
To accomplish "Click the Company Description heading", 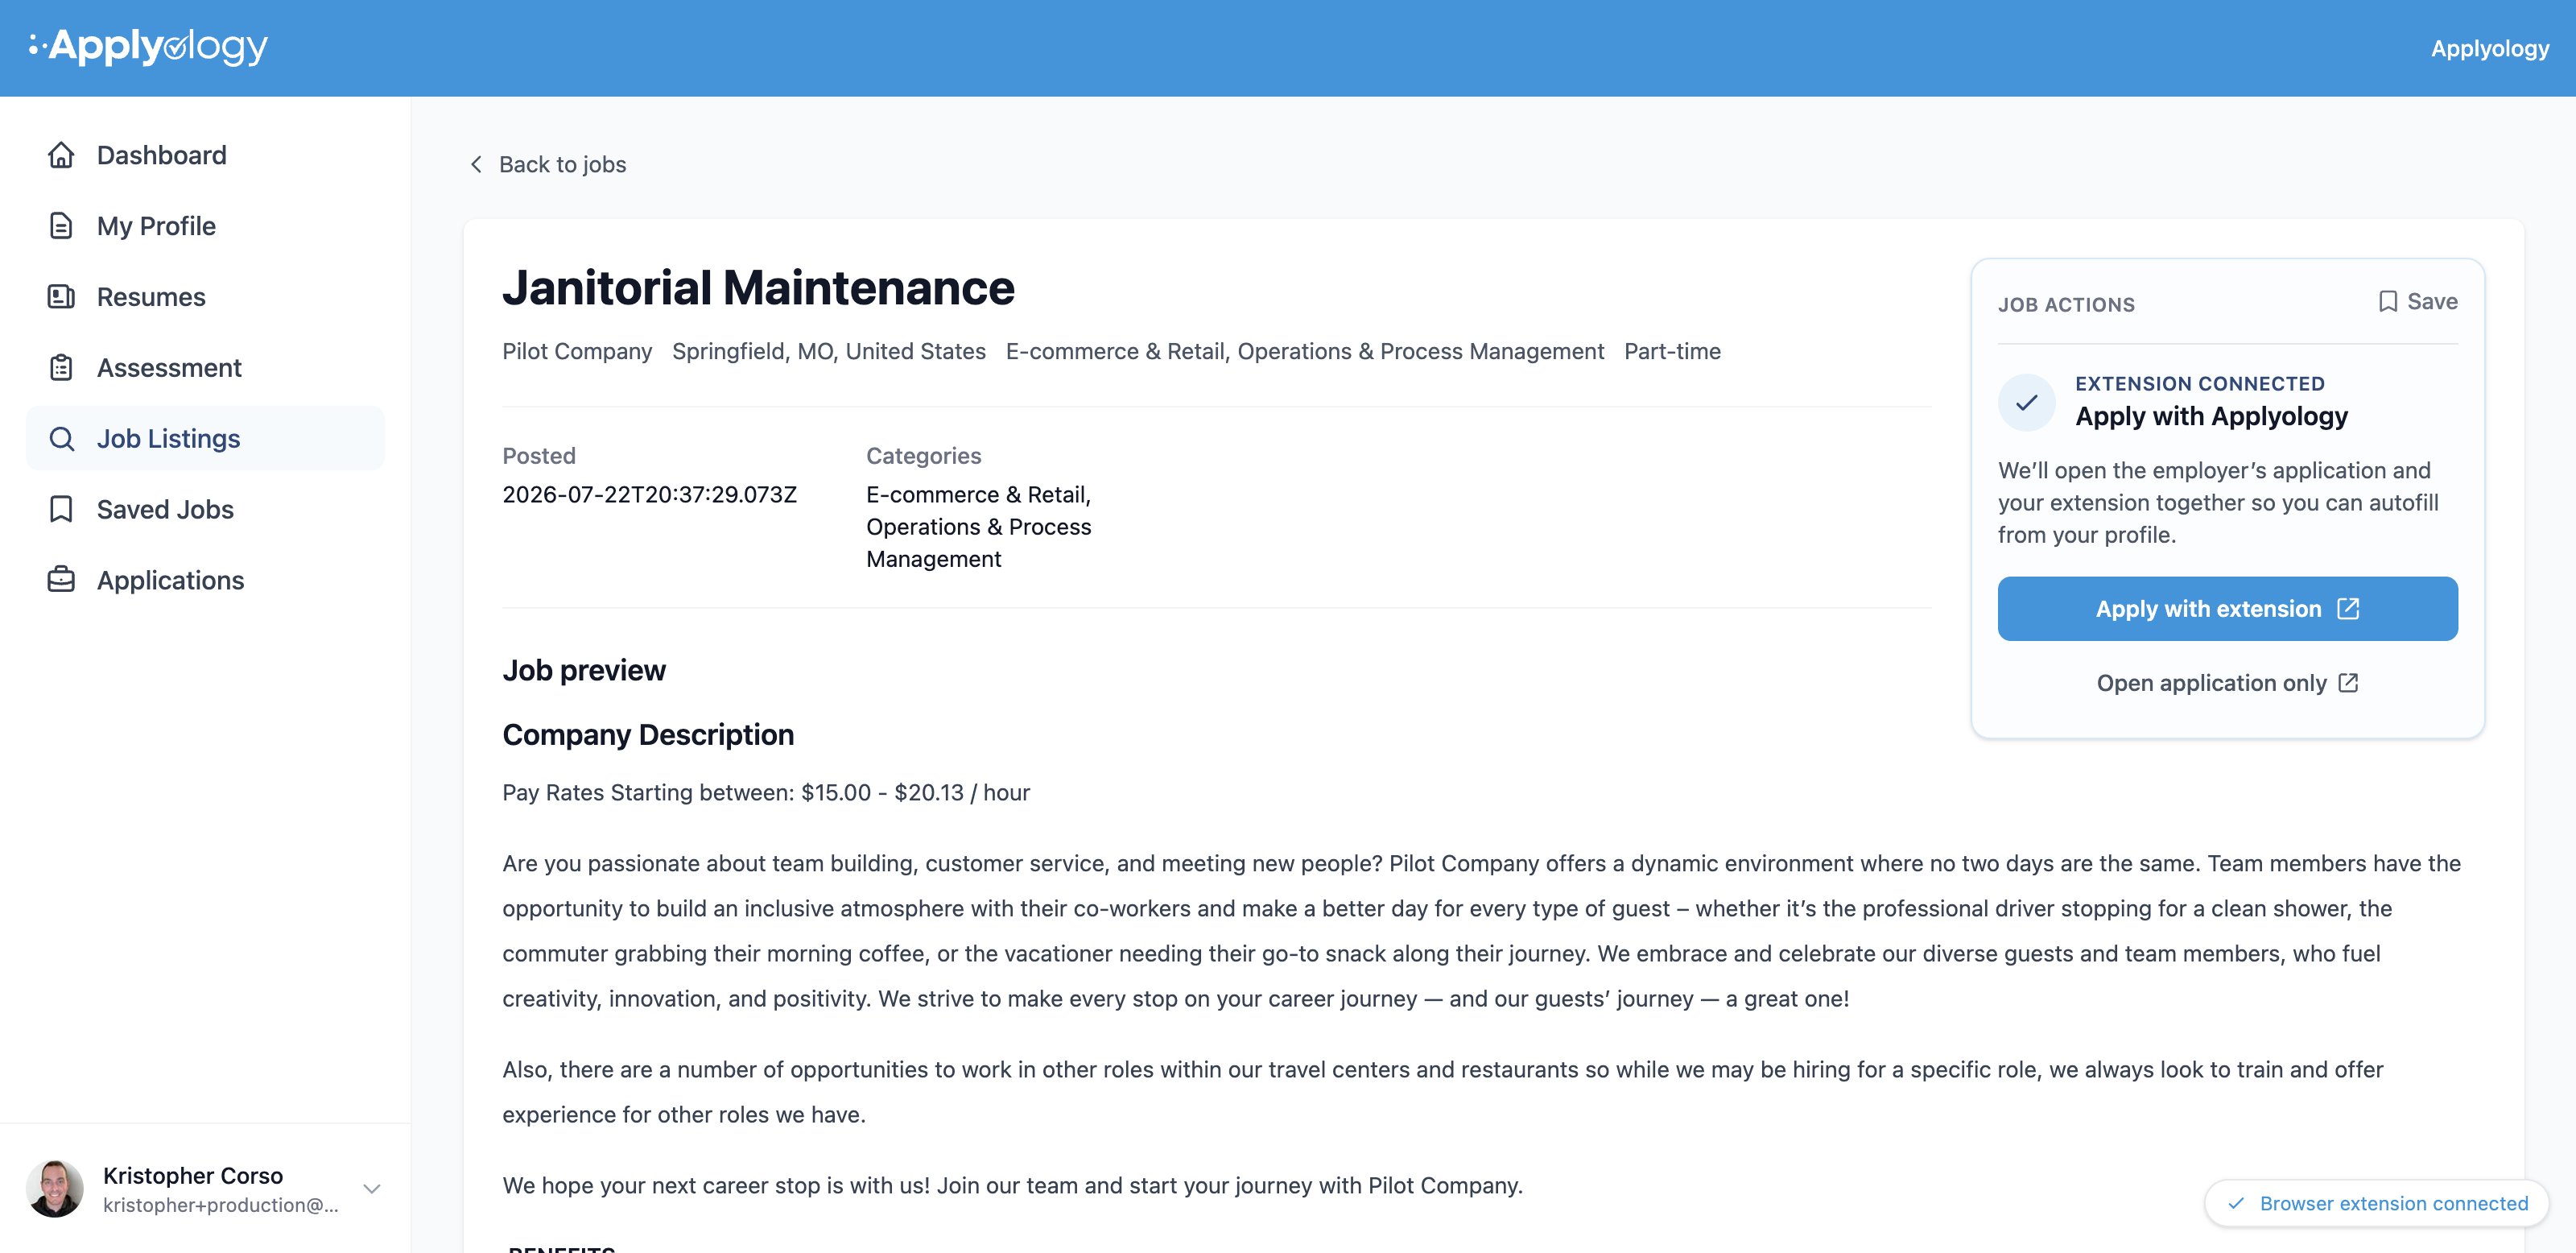I will [648, 735].
